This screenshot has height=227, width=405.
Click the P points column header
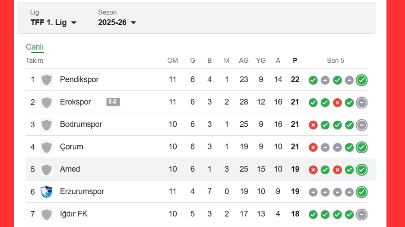tap(295, 61)
